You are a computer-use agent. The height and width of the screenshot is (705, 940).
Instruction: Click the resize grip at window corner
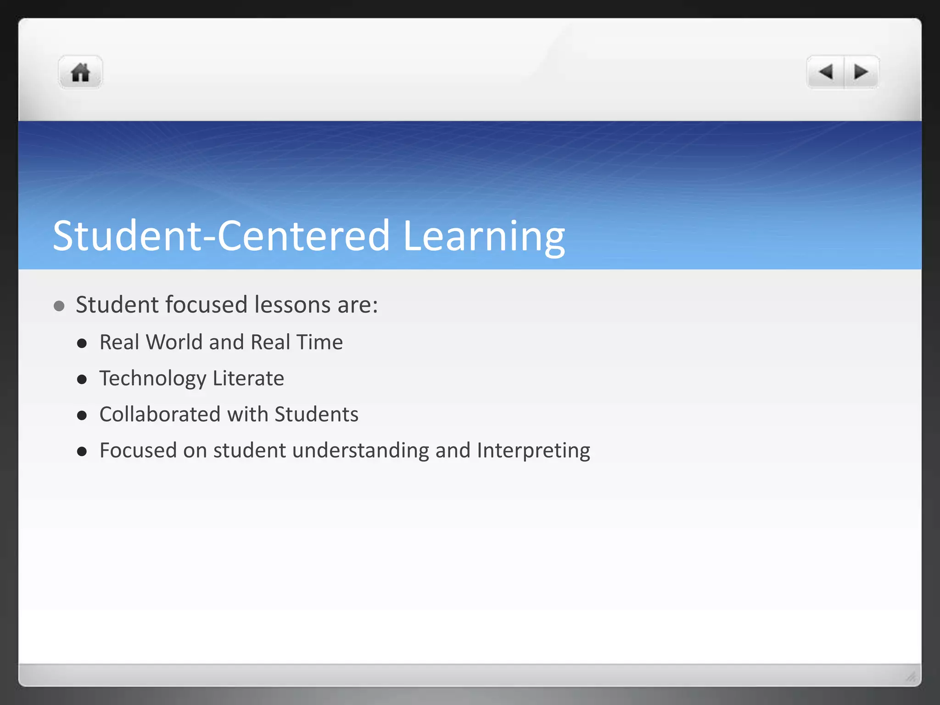point(911,676)
